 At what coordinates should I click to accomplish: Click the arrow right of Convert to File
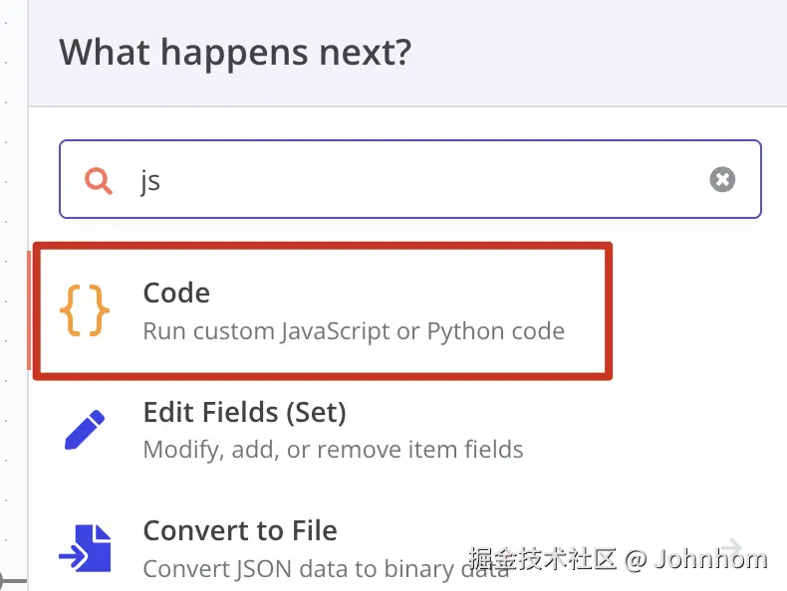click(732, 546)
